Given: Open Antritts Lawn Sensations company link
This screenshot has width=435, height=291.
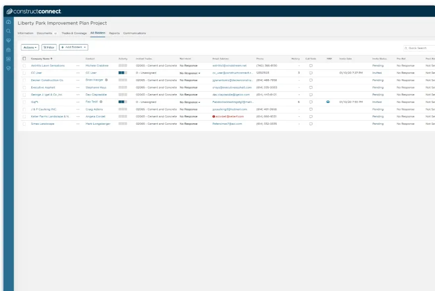Looking at the screenshot, I should [x=48, y=66].
